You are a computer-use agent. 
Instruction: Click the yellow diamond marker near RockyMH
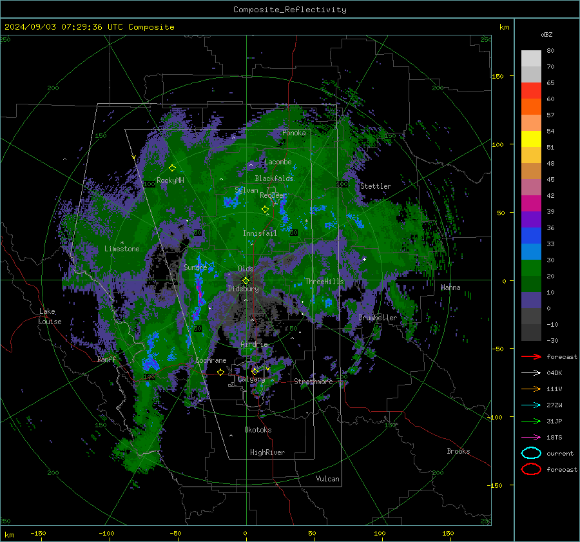172,168
